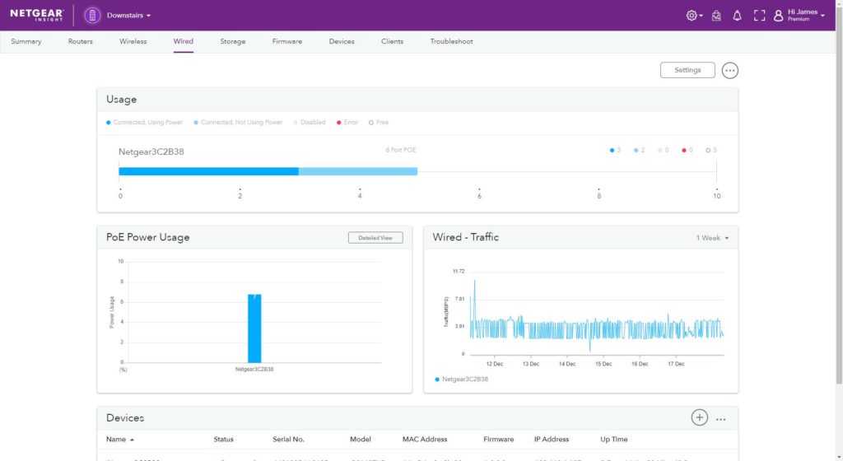Open the notifications bell

[x=737, y=16]
